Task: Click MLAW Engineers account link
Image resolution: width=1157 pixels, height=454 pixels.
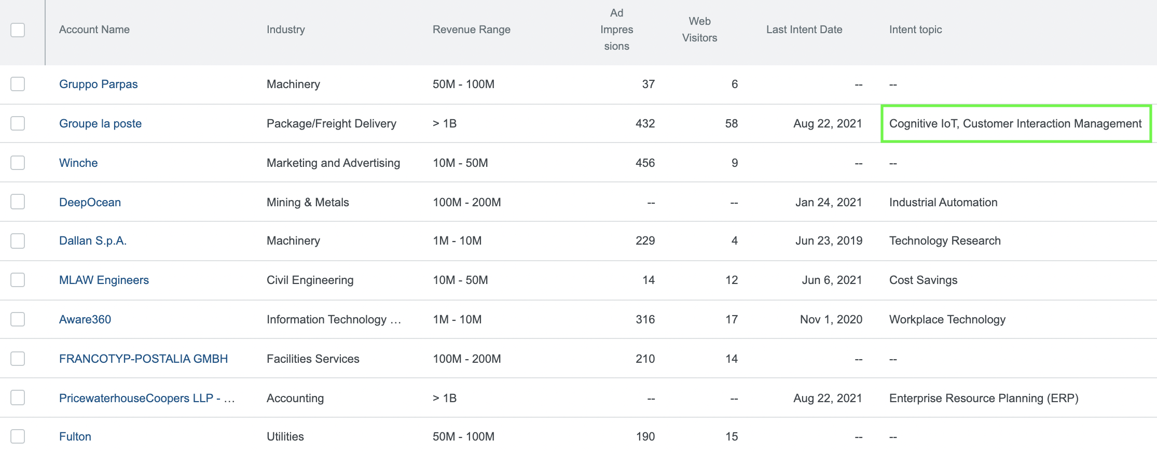Action: point(104,280)
